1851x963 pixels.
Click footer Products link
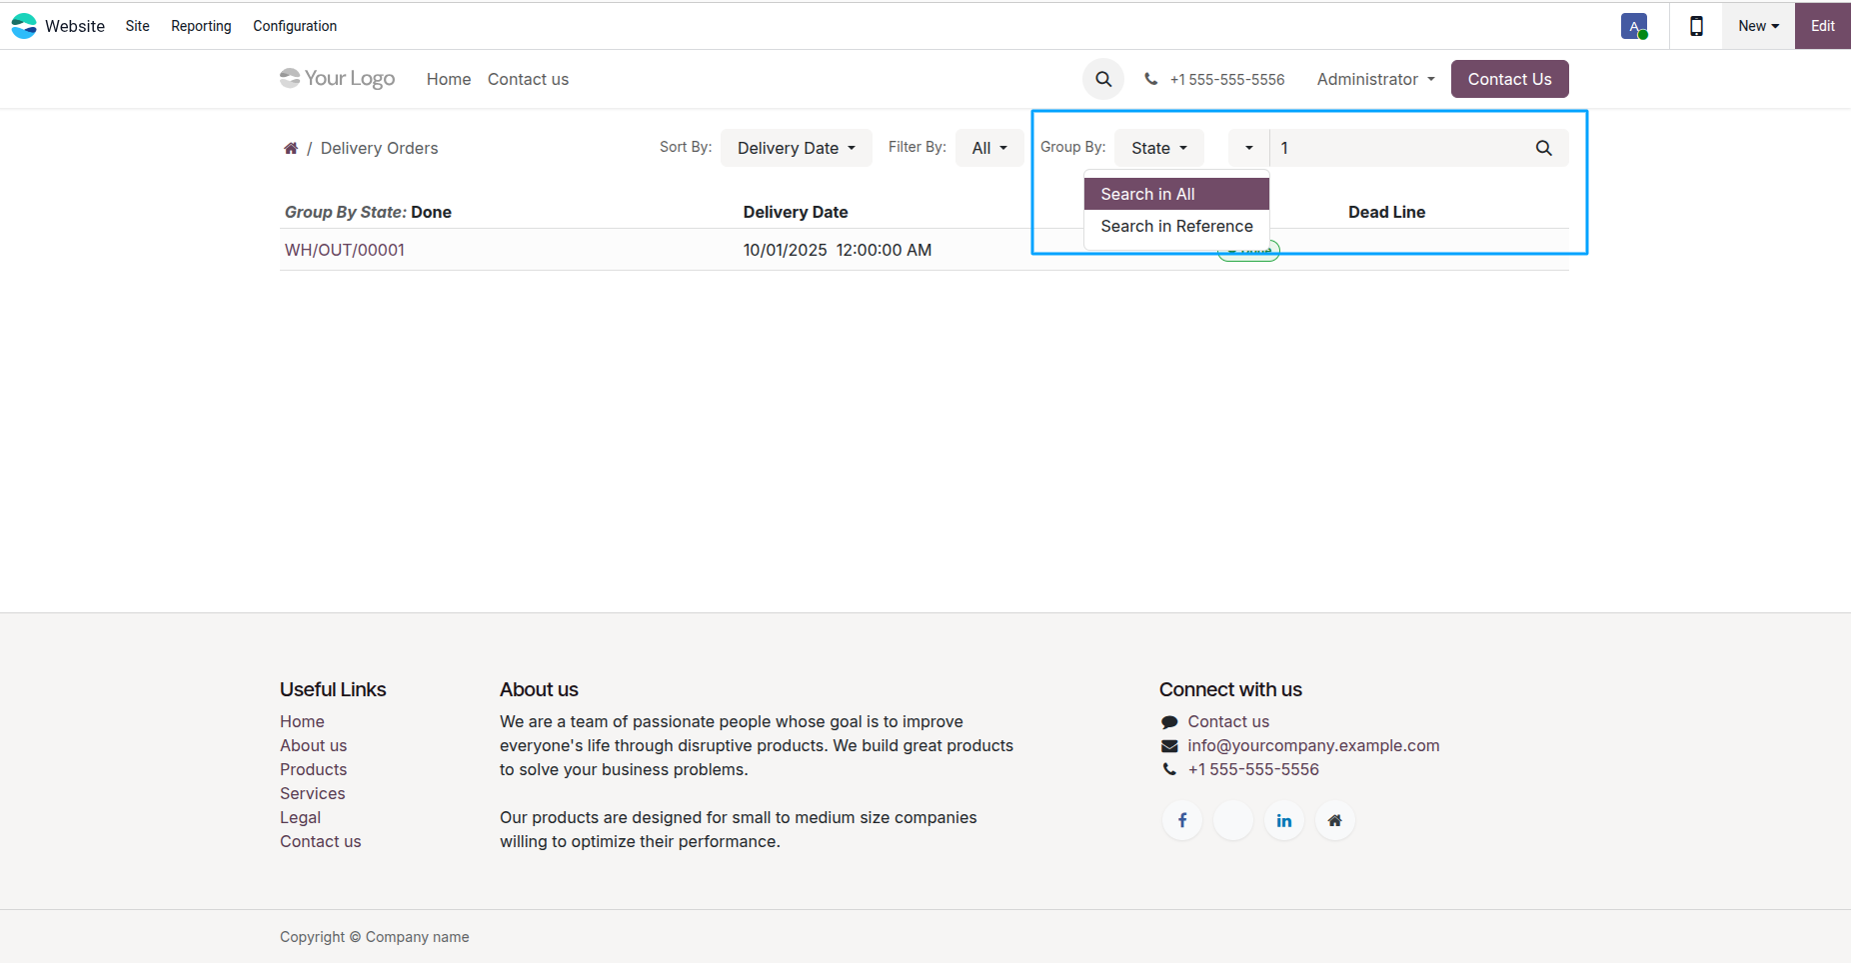click(x=313, y=769)
